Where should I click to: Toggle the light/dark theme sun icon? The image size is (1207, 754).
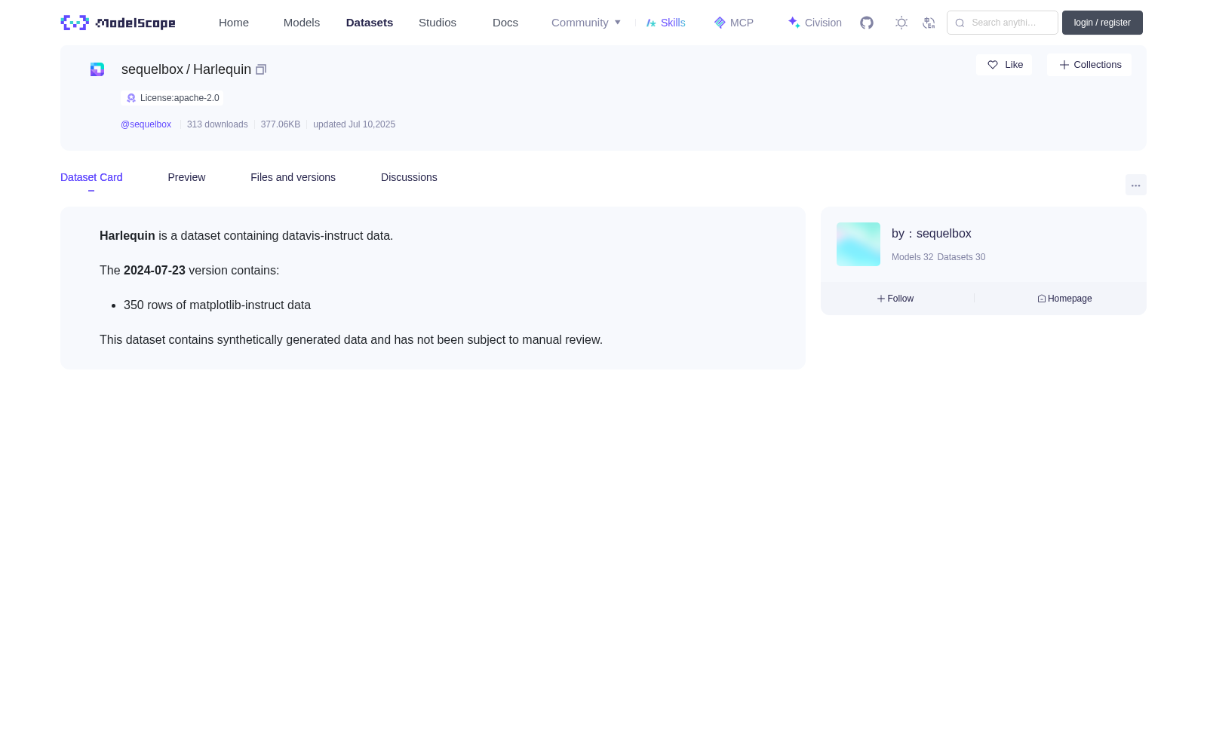pos(901,23)
